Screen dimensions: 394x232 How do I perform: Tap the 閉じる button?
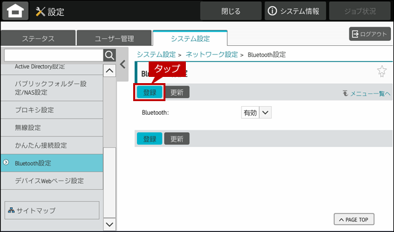click(x=230, y=11)
